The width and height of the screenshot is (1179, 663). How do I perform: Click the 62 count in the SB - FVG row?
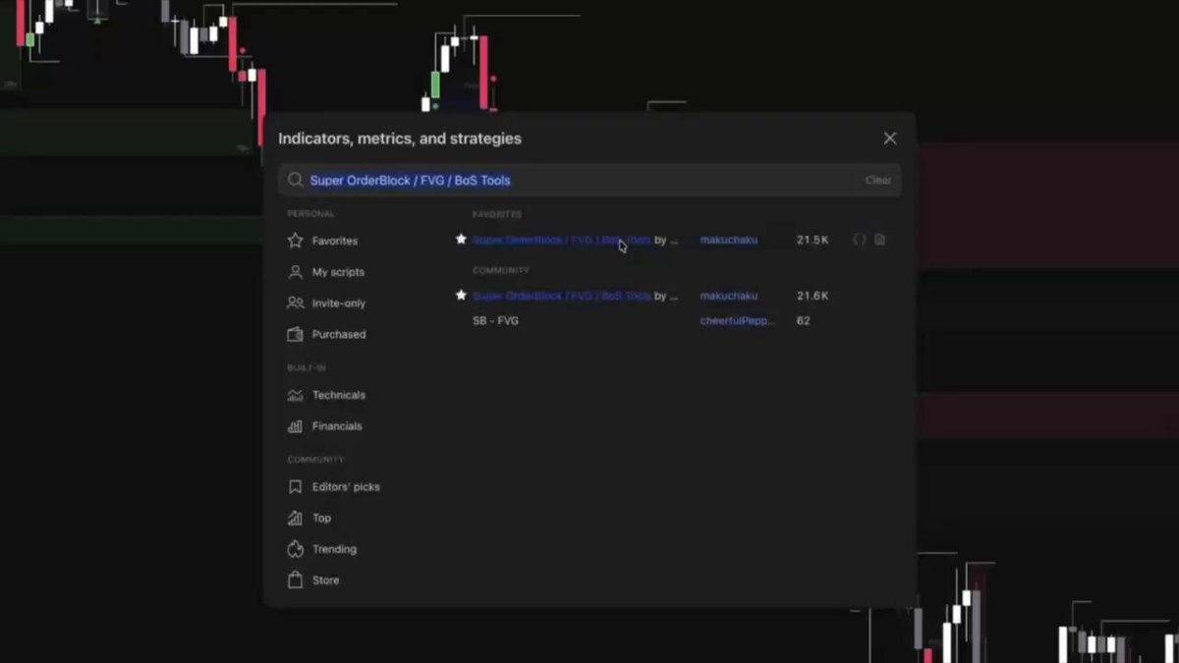click(x=804, y=321)
